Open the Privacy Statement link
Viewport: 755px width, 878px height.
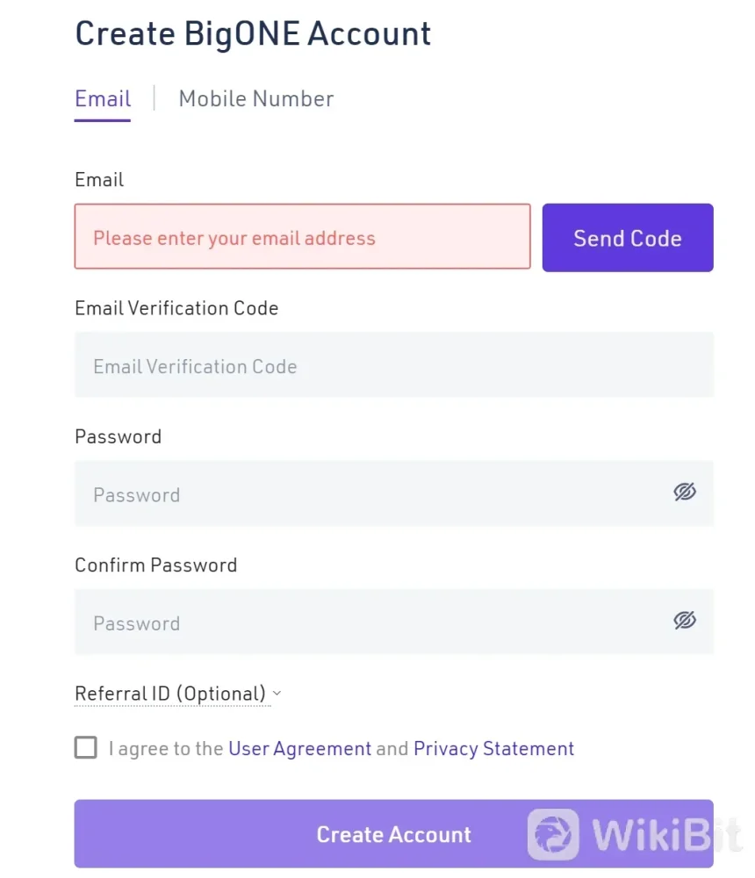pos(493,749)
